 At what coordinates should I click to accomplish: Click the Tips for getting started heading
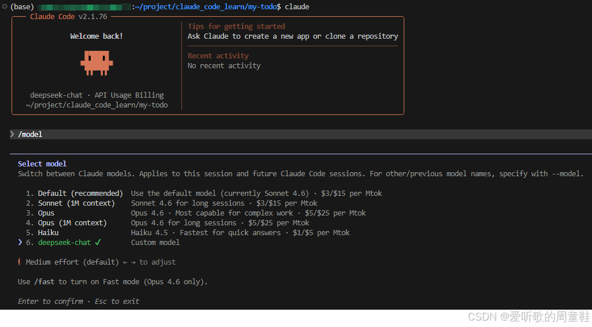(236, 27)
